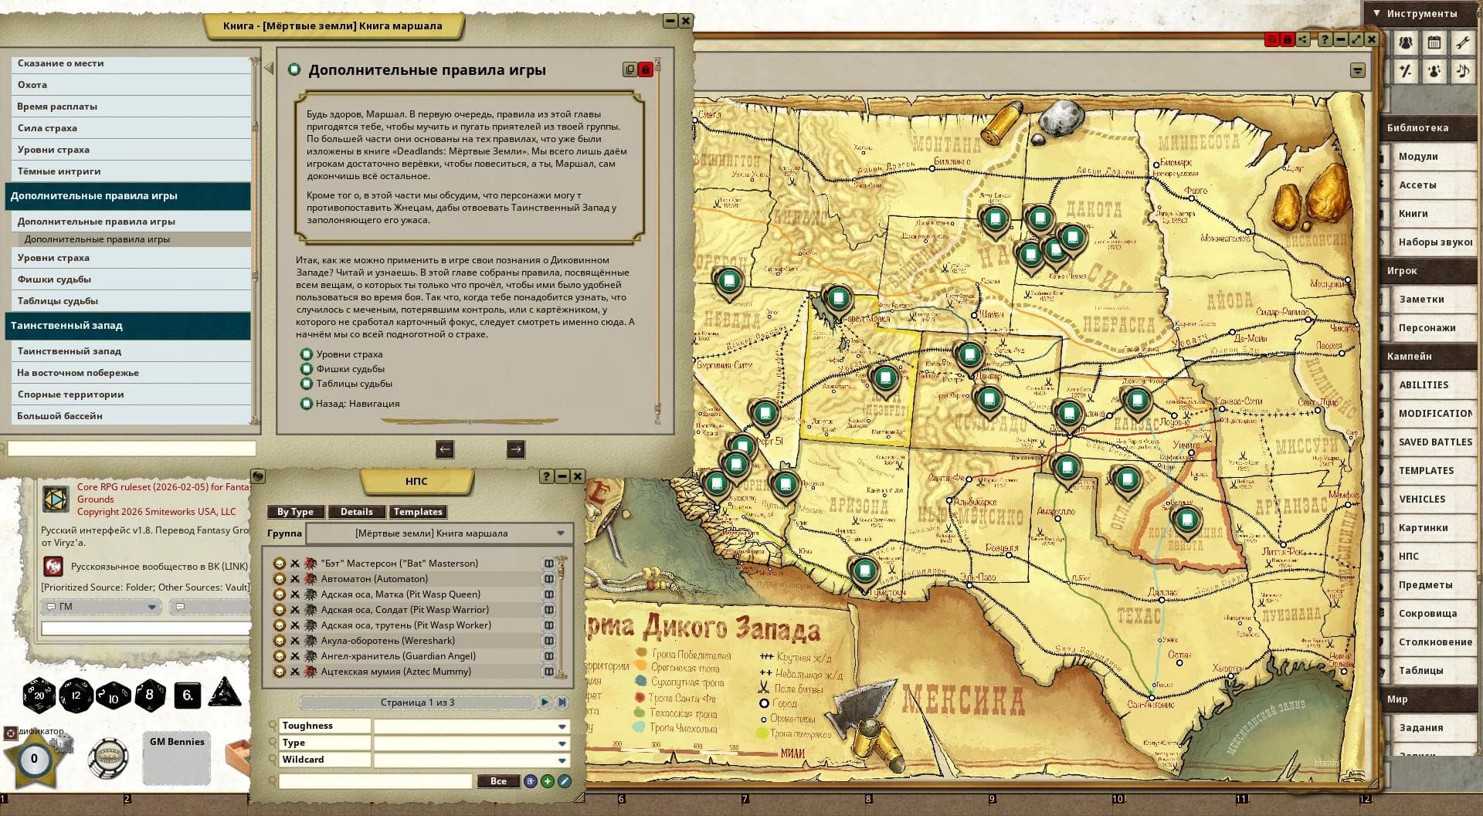Click the green add NPC button
Image resolution: width=1483 pixels, height=816 pixels.
[x=548, y=781]
